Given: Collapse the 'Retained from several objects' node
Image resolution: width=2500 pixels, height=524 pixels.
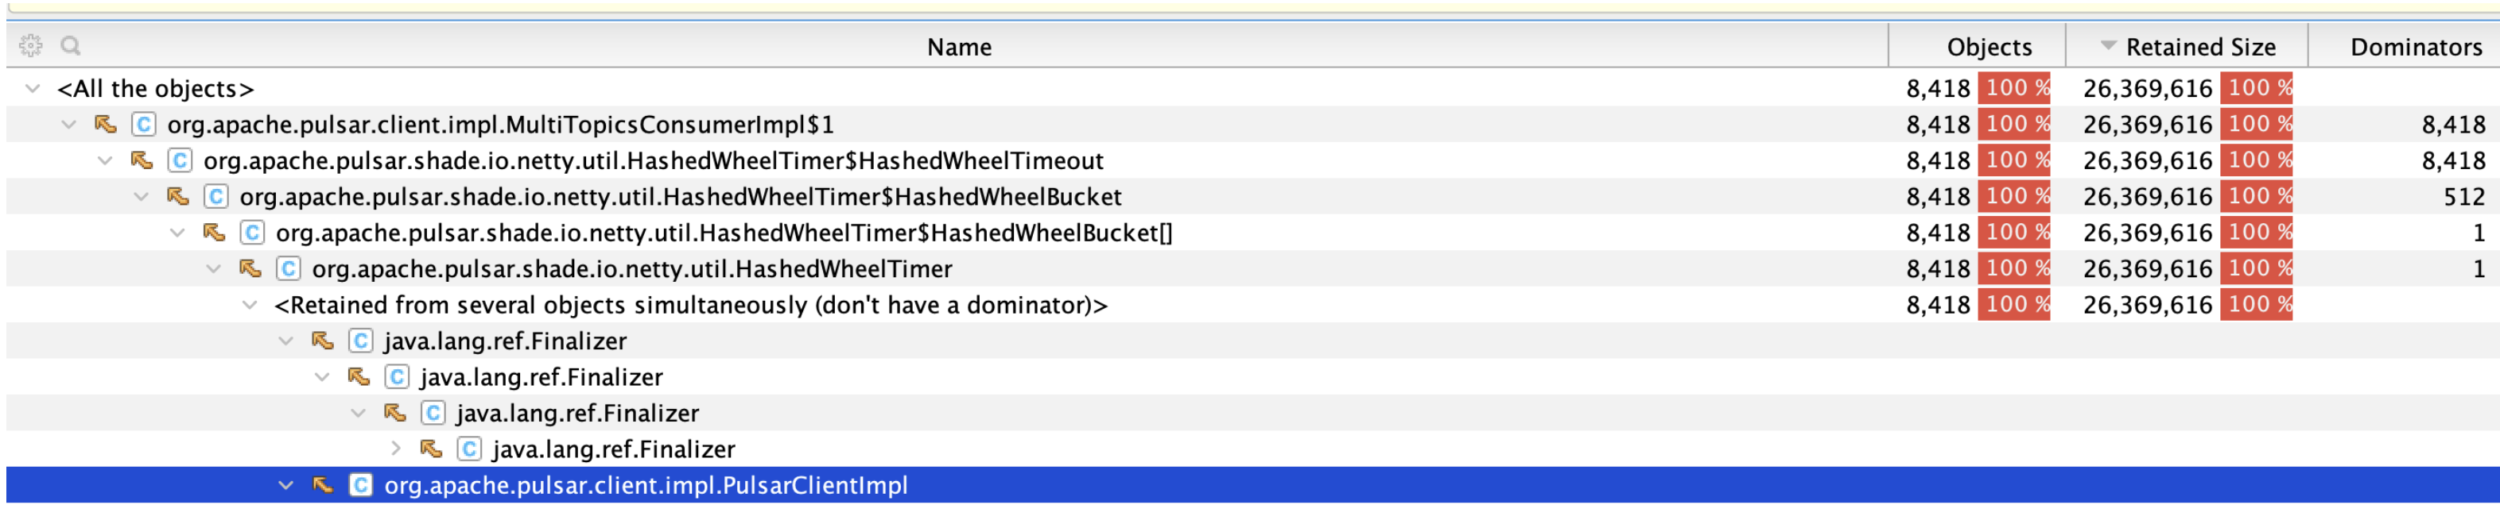Looking at the screenshot, I should point(250,305).
